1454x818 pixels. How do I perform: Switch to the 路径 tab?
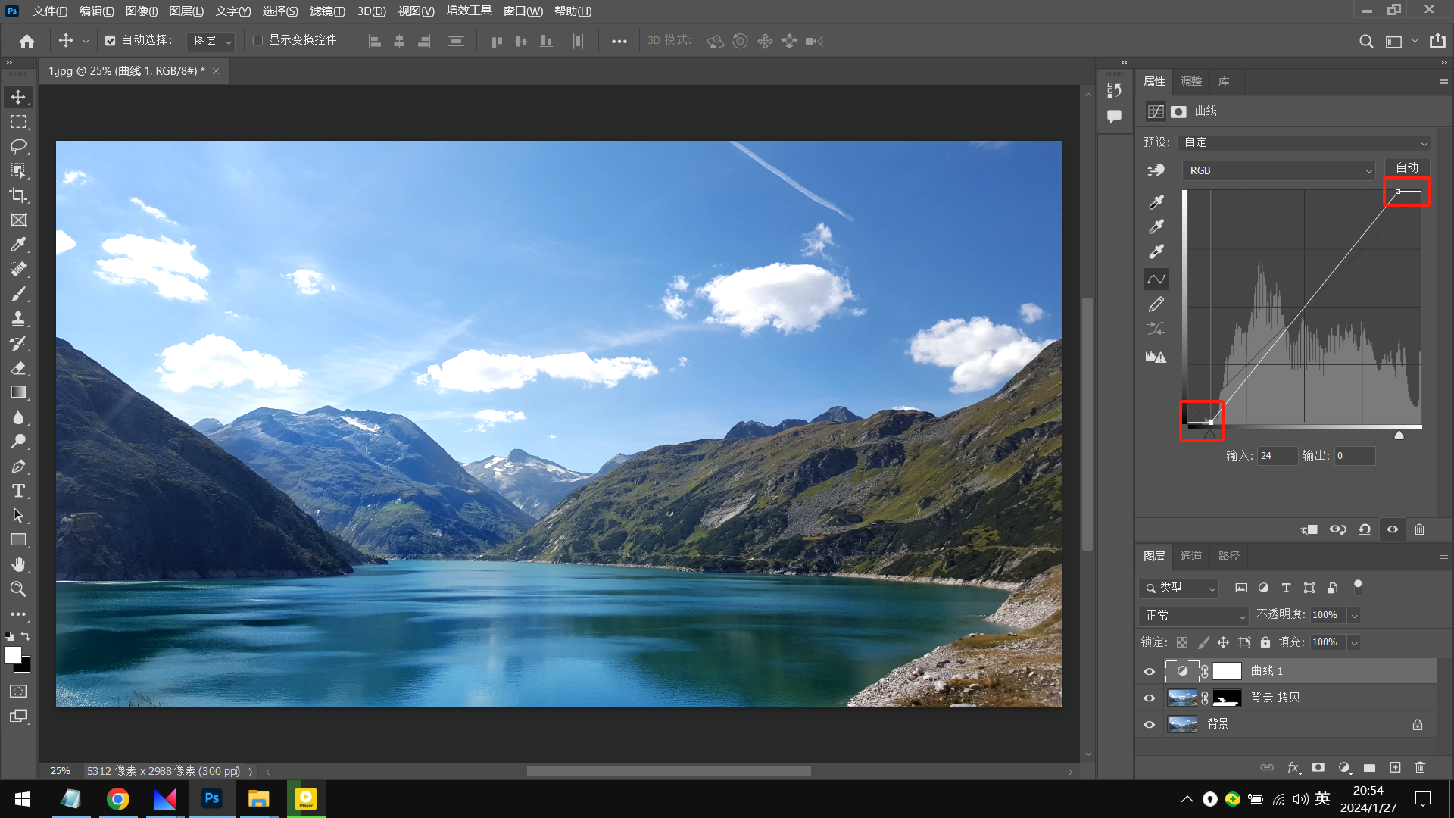click(x=1229, y=556)
